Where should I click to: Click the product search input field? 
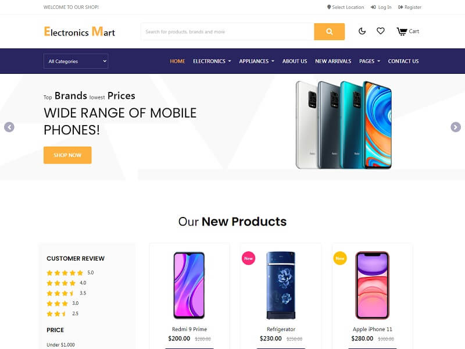[x=227, y=31]
